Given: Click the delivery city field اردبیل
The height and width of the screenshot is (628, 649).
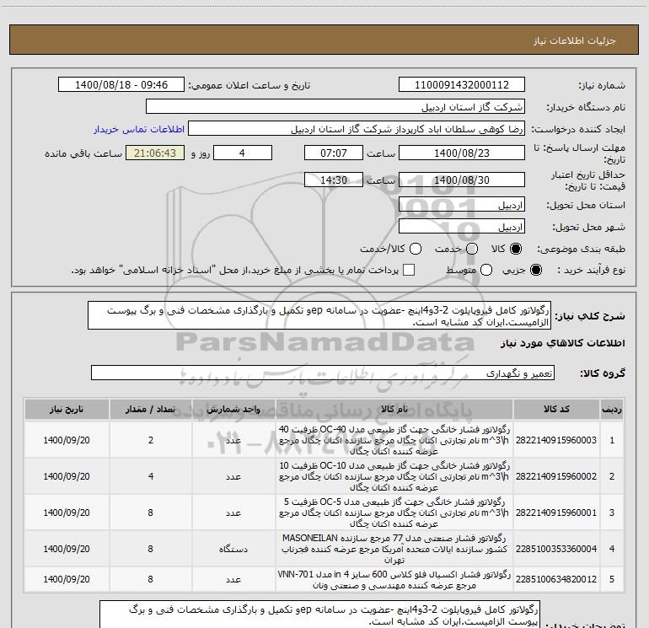Looking at the screenshot, I should tap(462, 227).
